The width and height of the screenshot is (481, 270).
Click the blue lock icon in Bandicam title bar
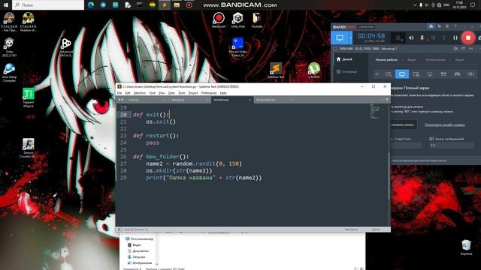(431, 26)
